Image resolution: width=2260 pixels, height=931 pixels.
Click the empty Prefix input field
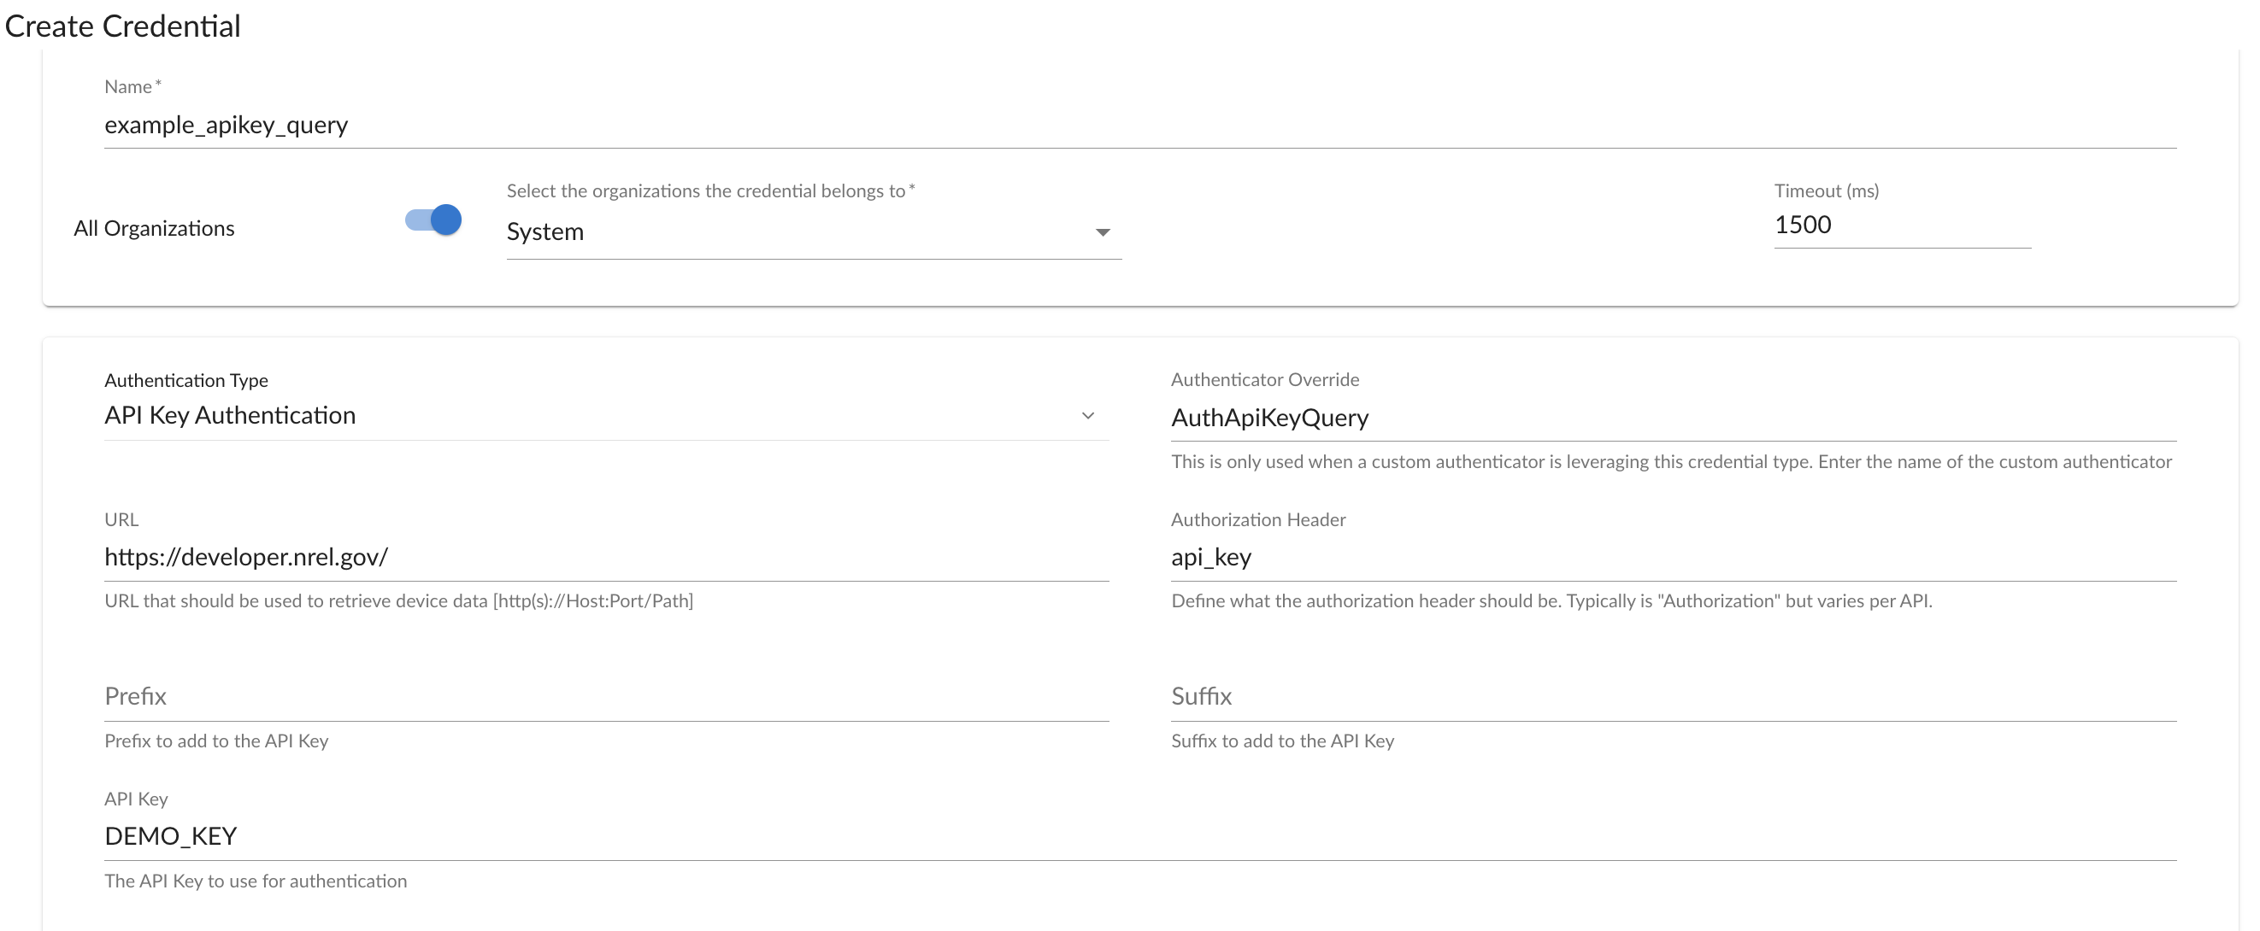605,696
